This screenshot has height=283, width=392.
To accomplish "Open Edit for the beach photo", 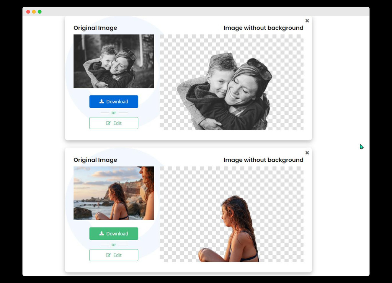I will tap(114, 255).
